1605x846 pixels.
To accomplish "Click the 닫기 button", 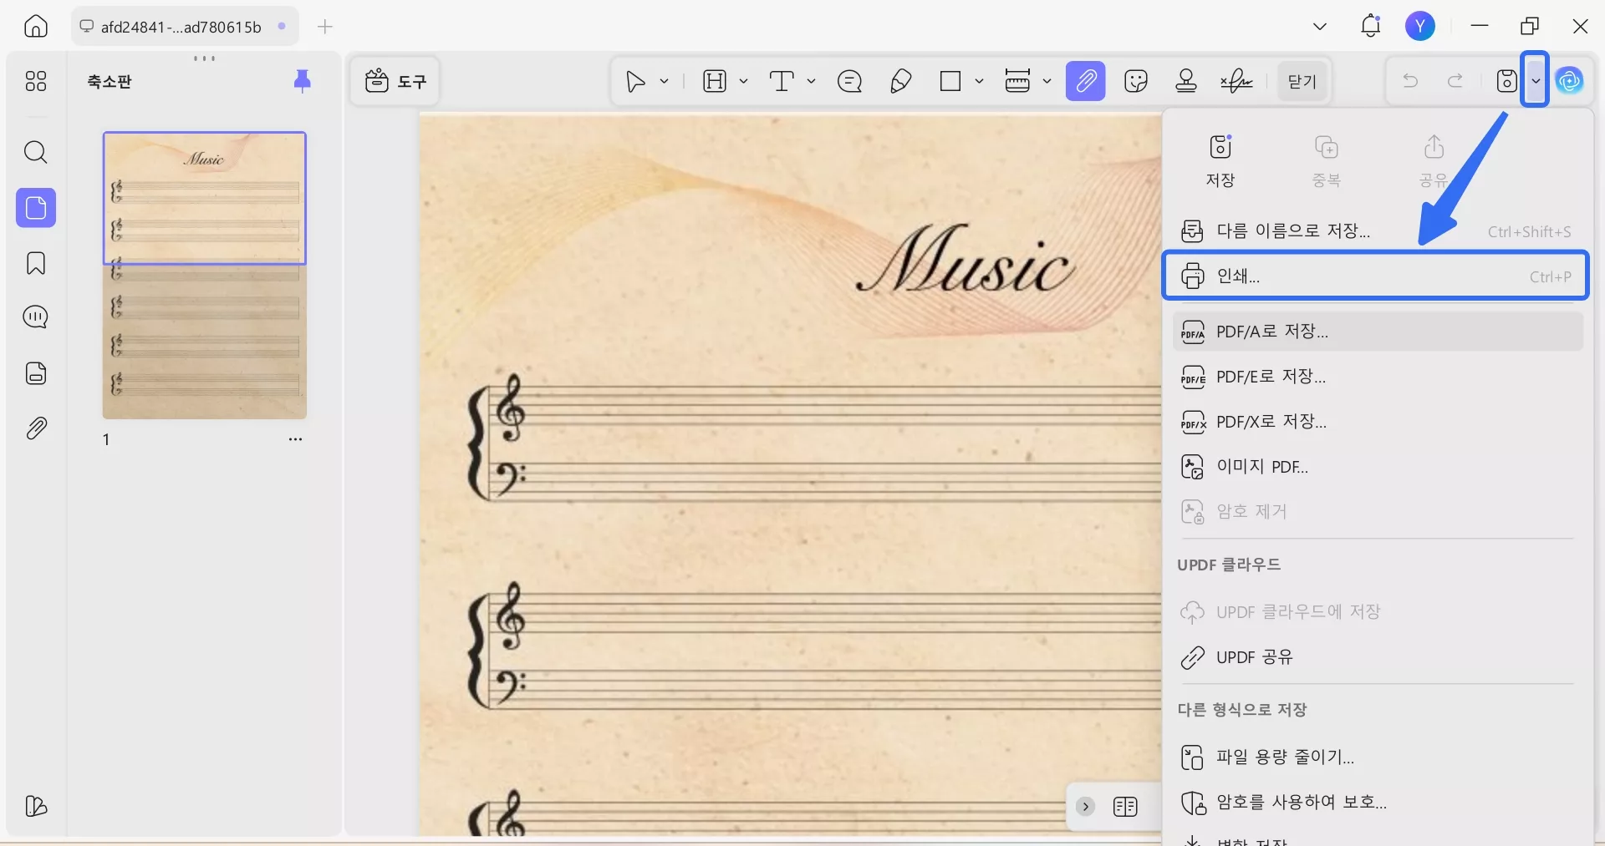I will click(1302, 81).
